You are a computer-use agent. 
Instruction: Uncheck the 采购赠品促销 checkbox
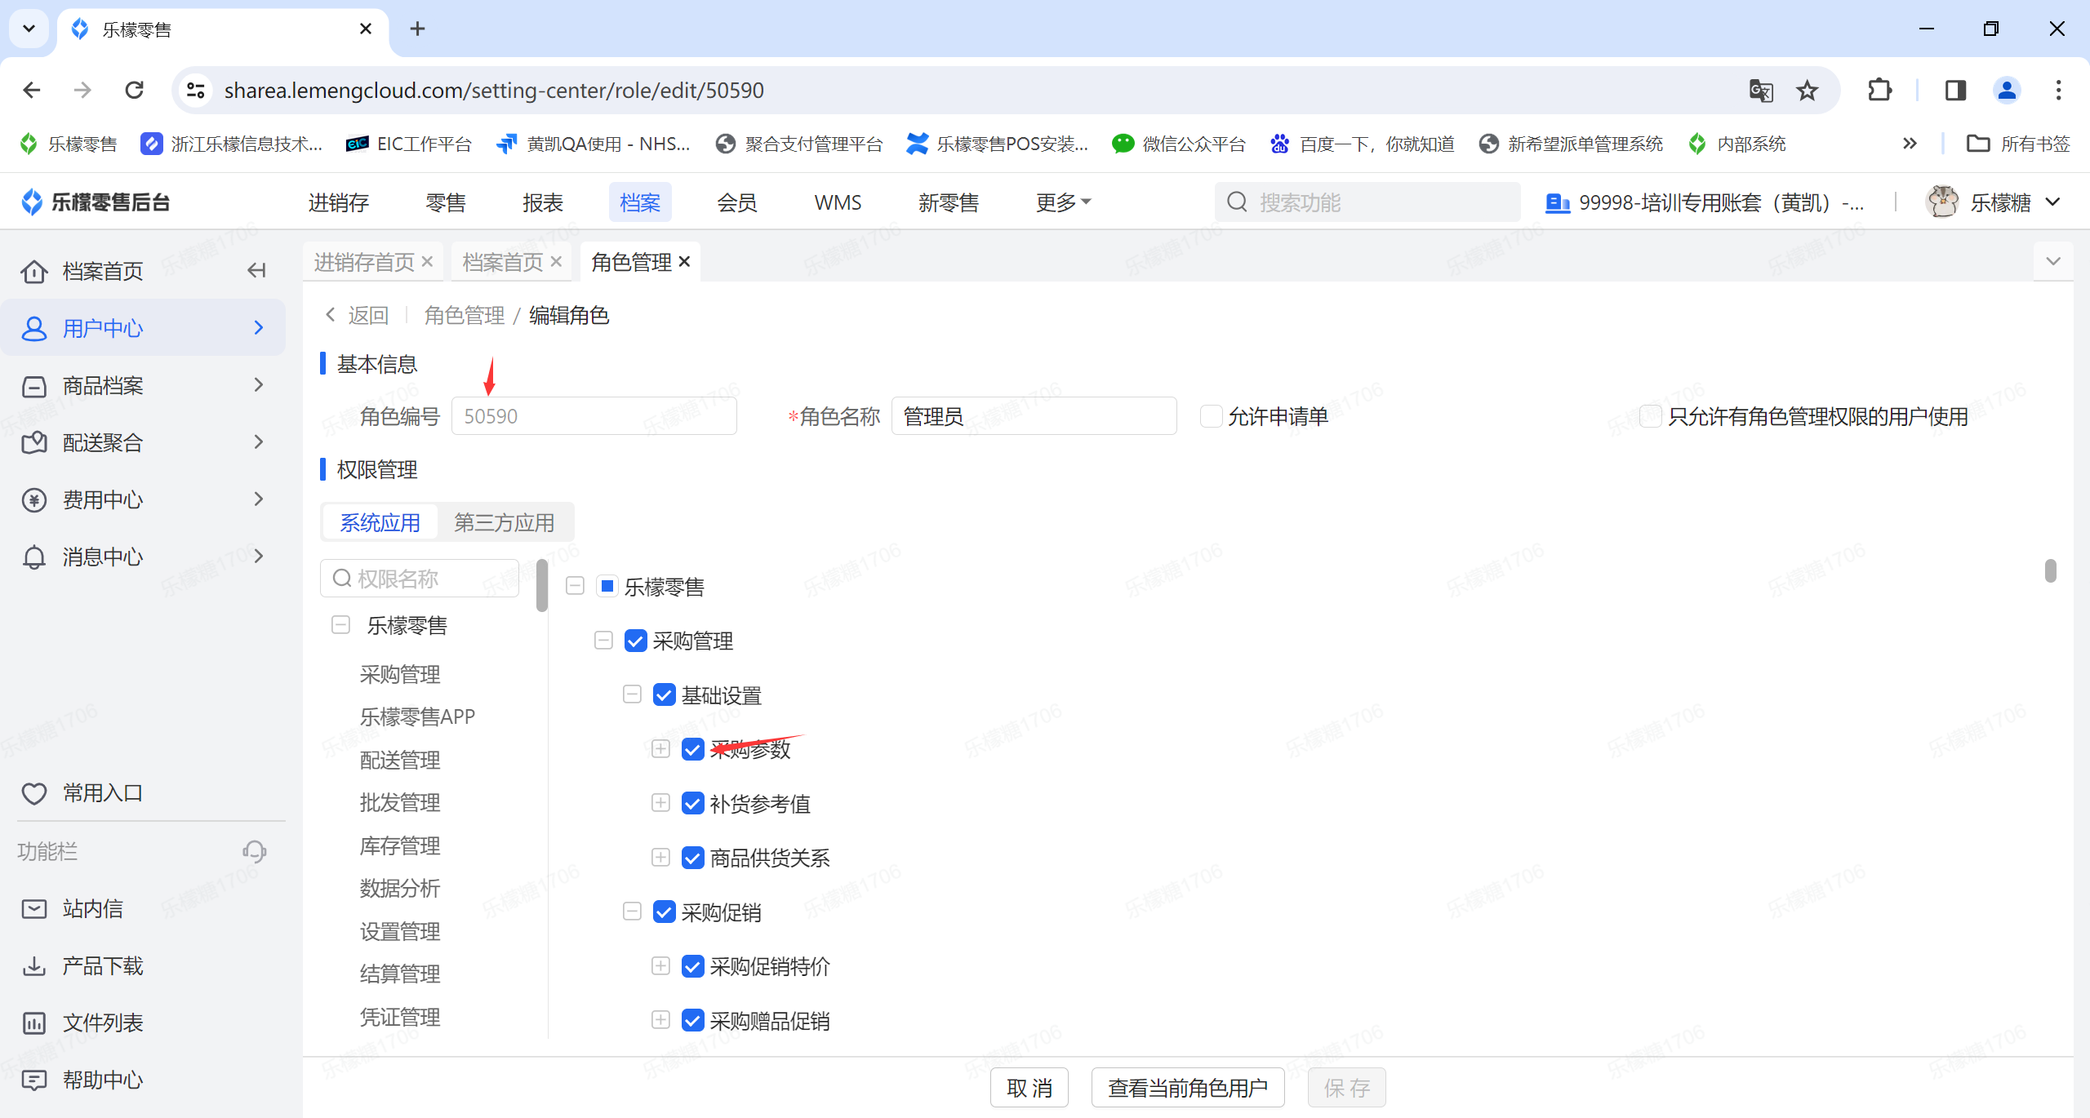point(693,1021)
